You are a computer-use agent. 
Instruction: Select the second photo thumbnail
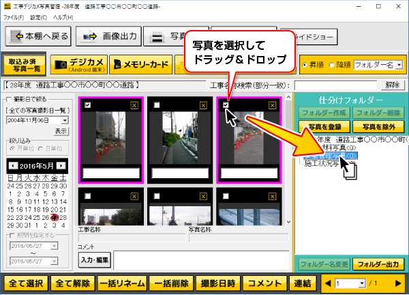180,138
